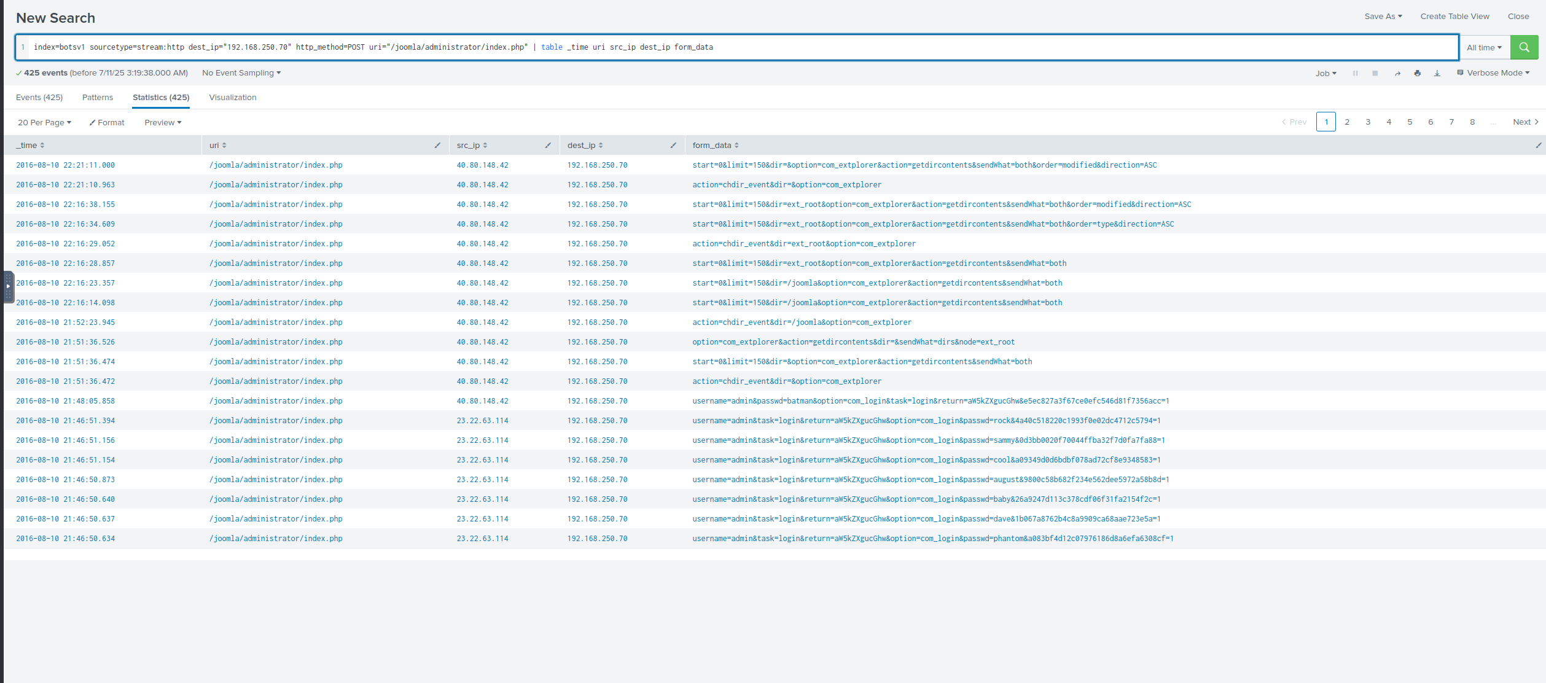Edit form_data column with pencil icon
Screen dimensions: 1546x683
(x=1539, y=146)
